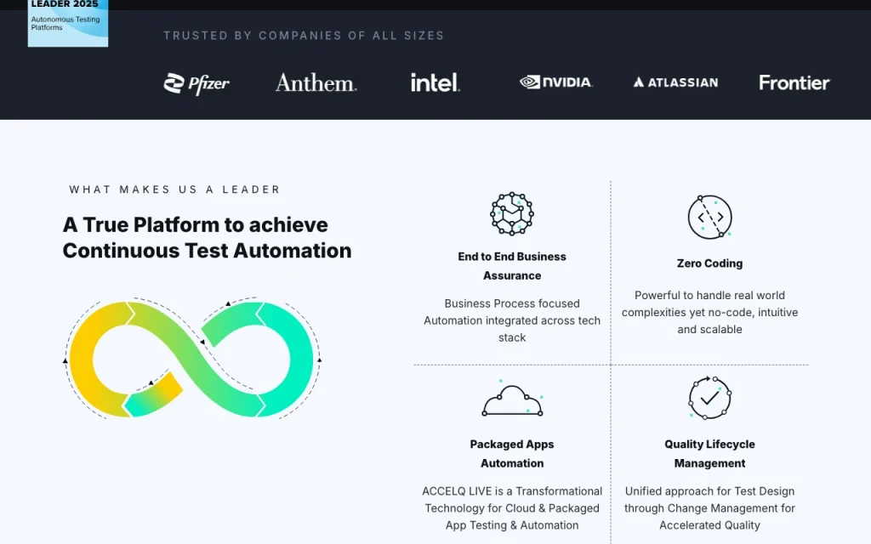Select the 'Zero Coding' heading

point(709,263)
